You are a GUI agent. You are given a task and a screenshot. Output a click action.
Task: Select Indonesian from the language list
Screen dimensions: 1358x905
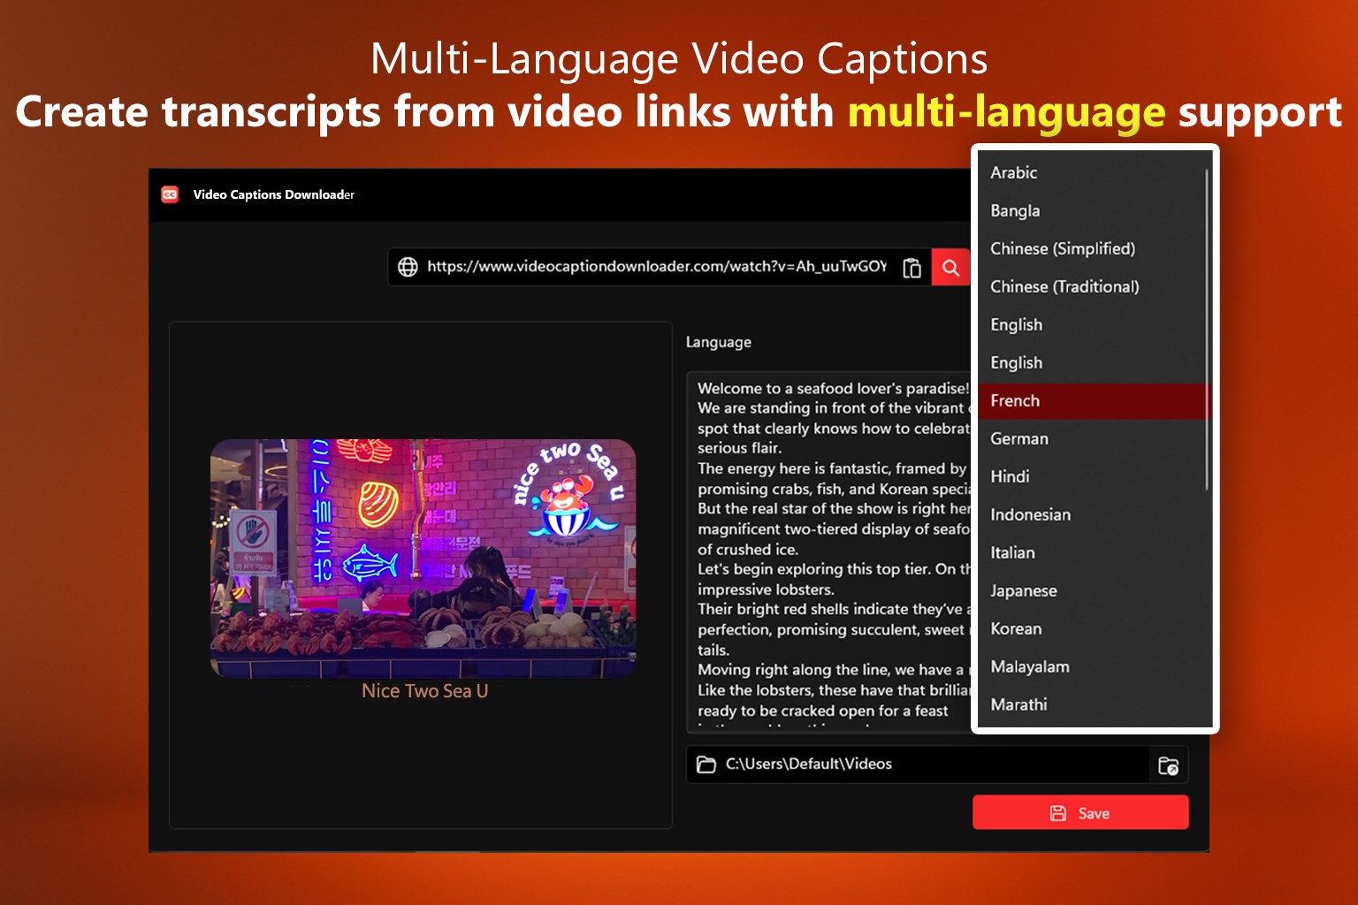coord(1091,514)
